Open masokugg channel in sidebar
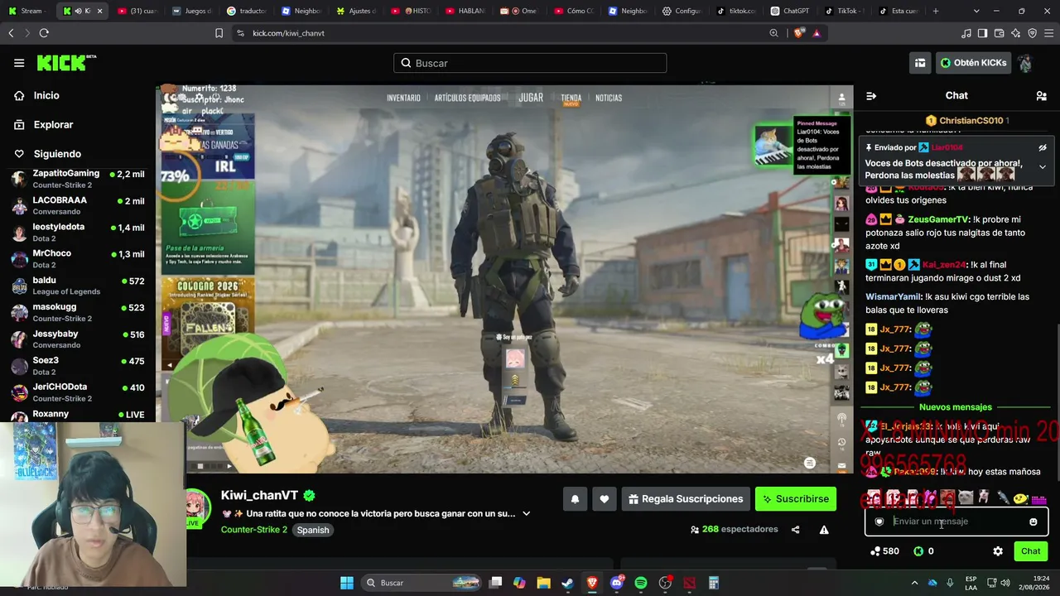1060x596 pixels. (x=78, y=312)
